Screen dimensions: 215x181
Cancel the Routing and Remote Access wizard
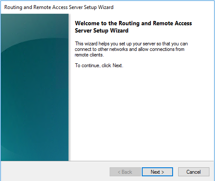[194, 172]
